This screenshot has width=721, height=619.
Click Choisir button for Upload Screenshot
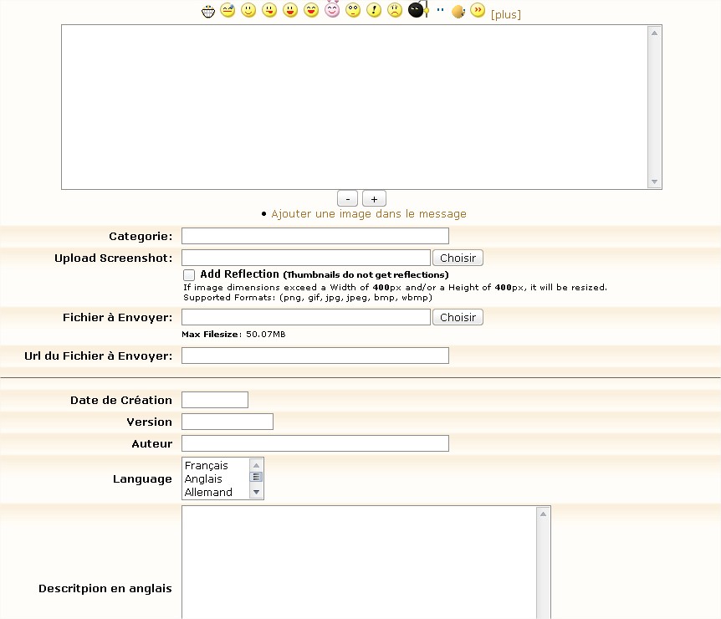click(x=458, y=258)
